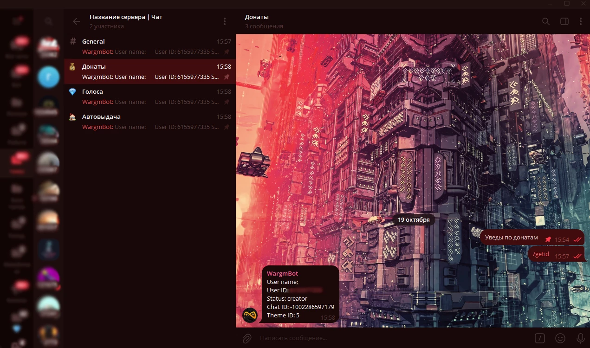Open three-dot menu next to server name

point(225,21)
